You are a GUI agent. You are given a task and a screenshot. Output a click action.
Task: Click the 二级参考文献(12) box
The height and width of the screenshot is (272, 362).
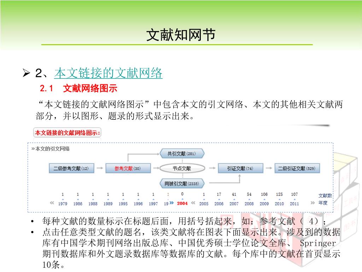pyautogui.click(x=71, y=168)
